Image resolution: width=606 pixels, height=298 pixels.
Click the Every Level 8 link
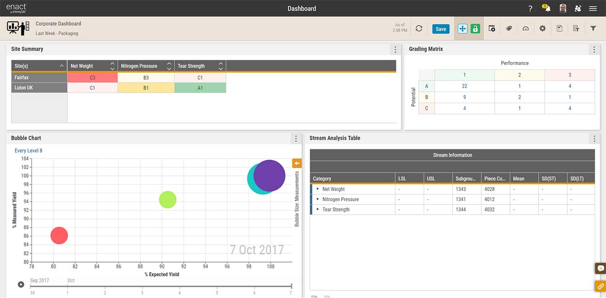pyautogui.click(x=28, y=151)
